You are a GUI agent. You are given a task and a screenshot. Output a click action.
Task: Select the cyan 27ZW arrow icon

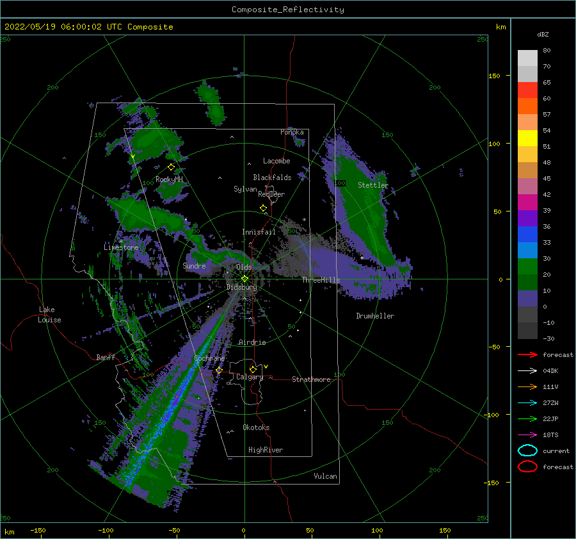[x=527, y=403]
